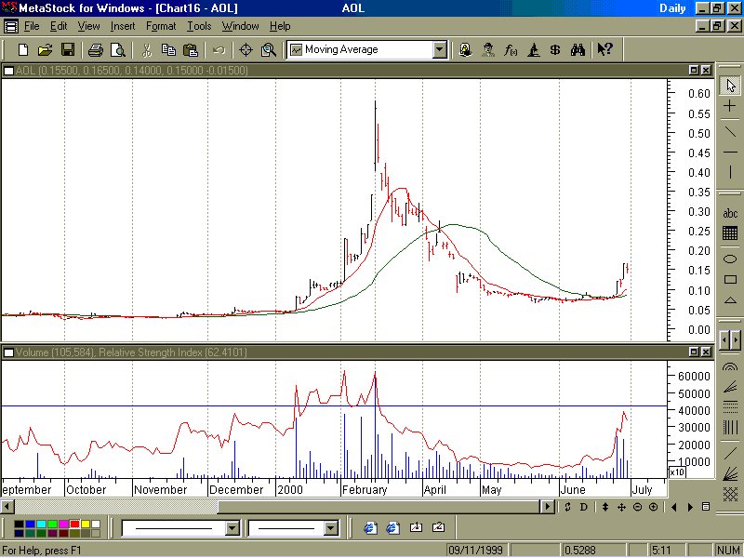Open the Insert menu
744x558 pixels.
tap(123, 26)
